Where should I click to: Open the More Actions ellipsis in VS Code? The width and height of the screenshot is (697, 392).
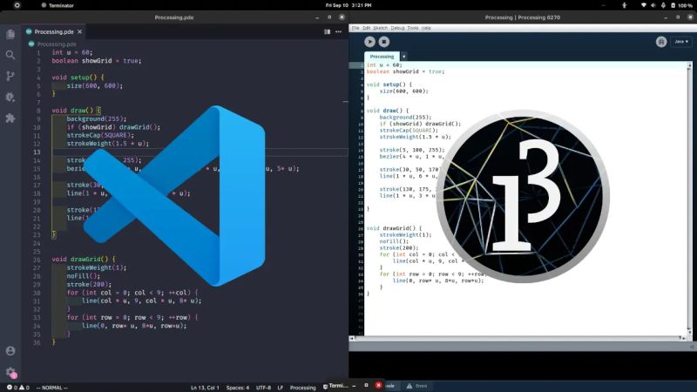pyautogui.click(x=339, y=31)
